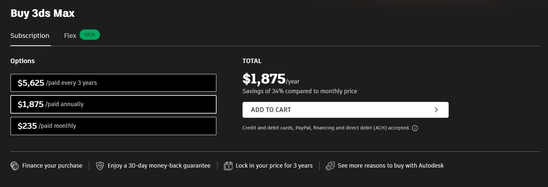Click the Buy 3ds Max heading
Screen dimensions: 548x187
pos(43,13)
